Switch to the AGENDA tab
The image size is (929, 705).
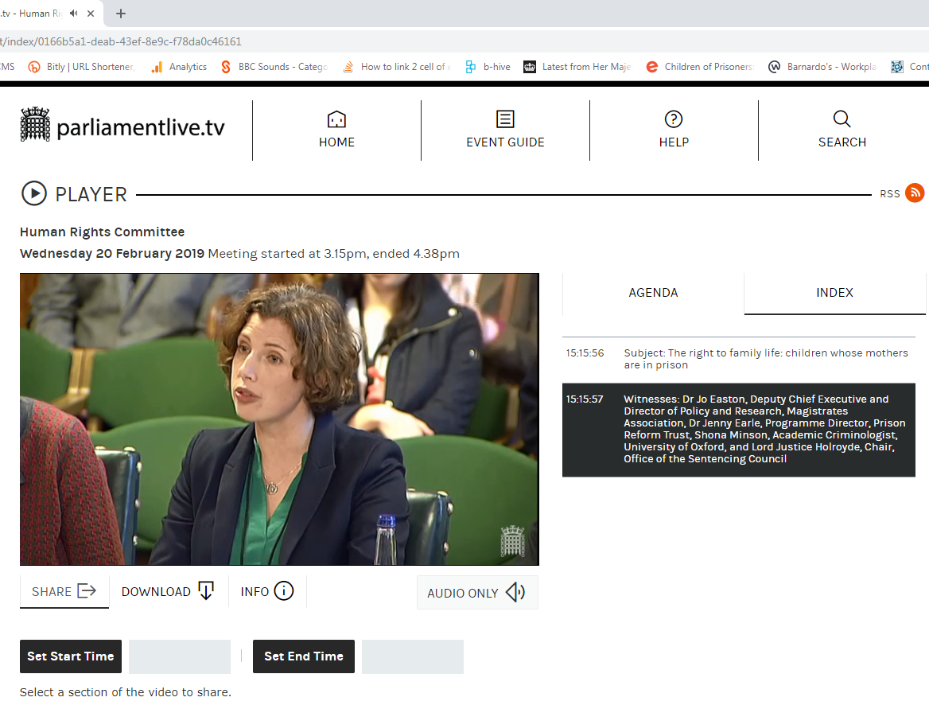[x=653, y=293]
